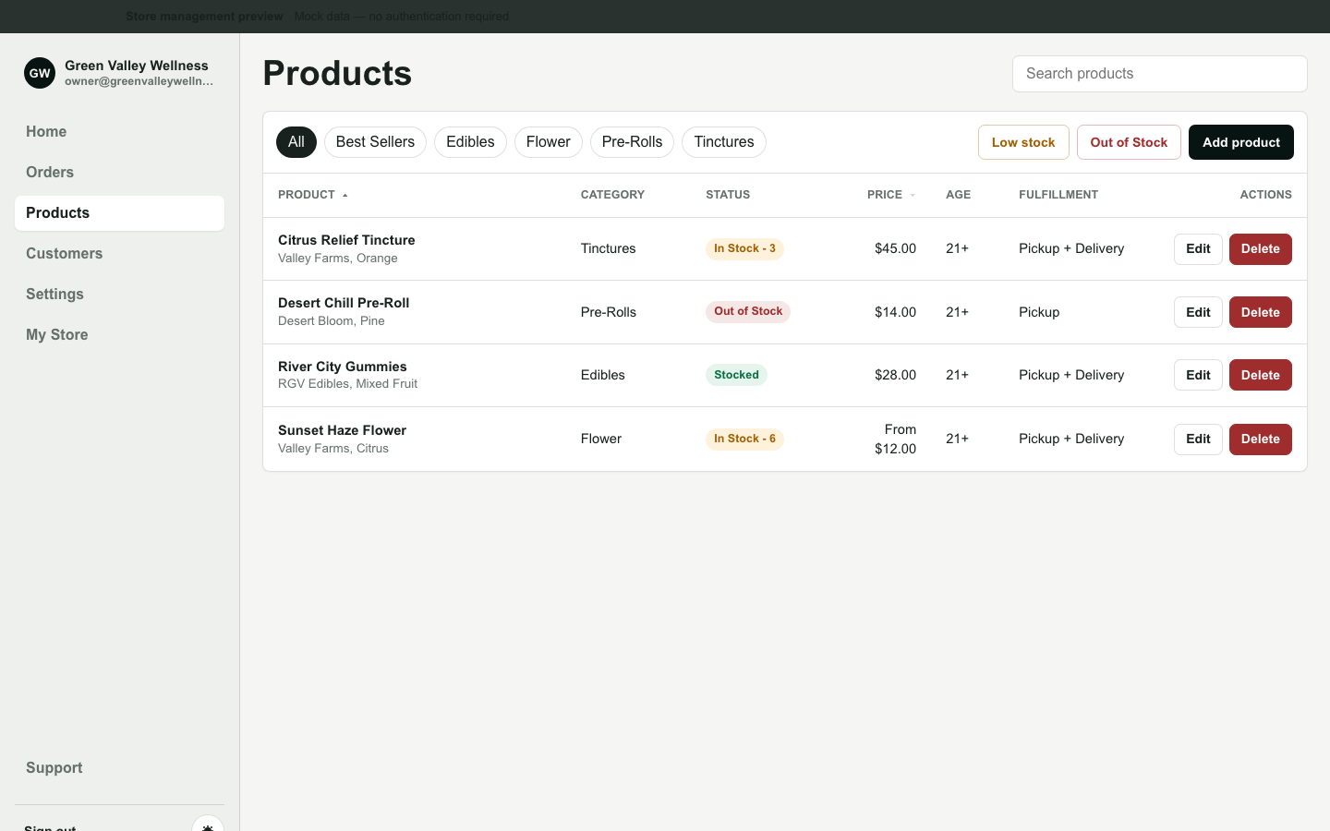This screenshot has width=1330, height=831.
Task: Click Add product button
Action: [1241, 142]
